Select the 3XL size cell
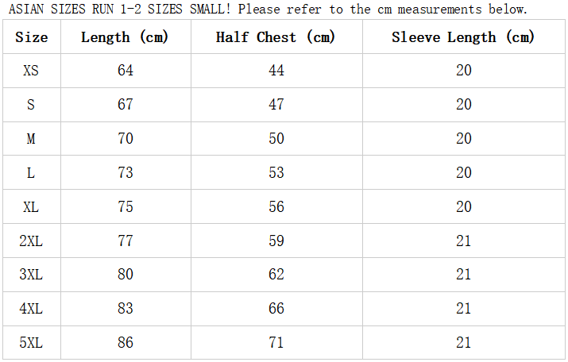568x362 pixels. [x=31, y=275]
